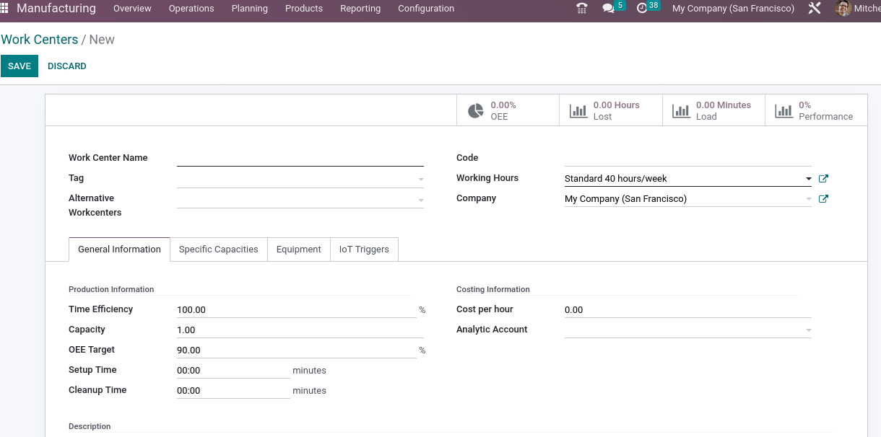Image resolution: width=881 pixels, height=437 pixels.
Task: Click the Discard button
Action: [67, 66]
